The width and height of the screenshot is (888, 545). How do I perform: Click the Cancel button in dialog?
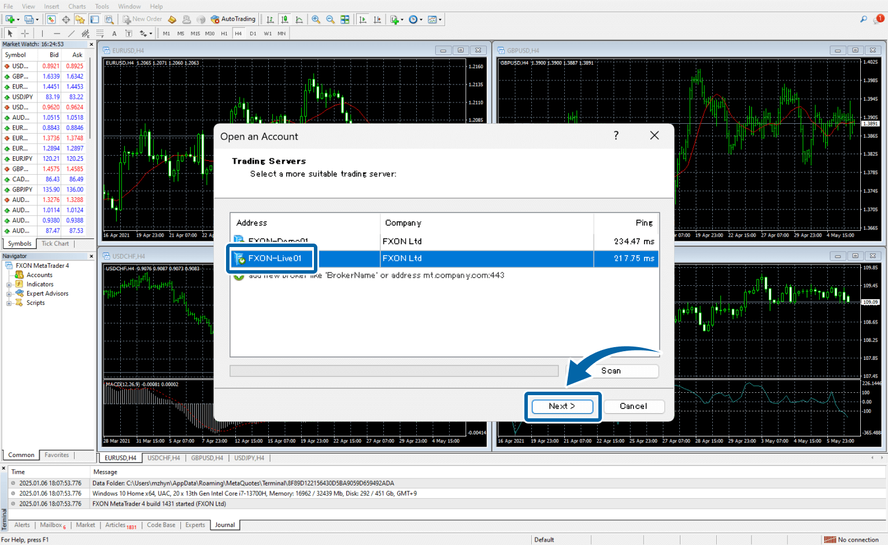[x=634, y=406]
